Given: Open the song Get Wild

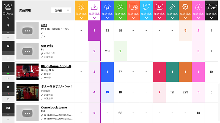Looking at the screenshot, I should 47,46.
